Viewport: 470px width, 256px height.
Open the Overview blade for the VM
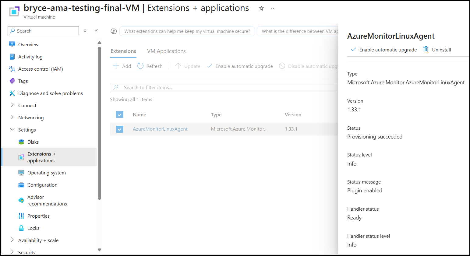[x=12, y=44]
